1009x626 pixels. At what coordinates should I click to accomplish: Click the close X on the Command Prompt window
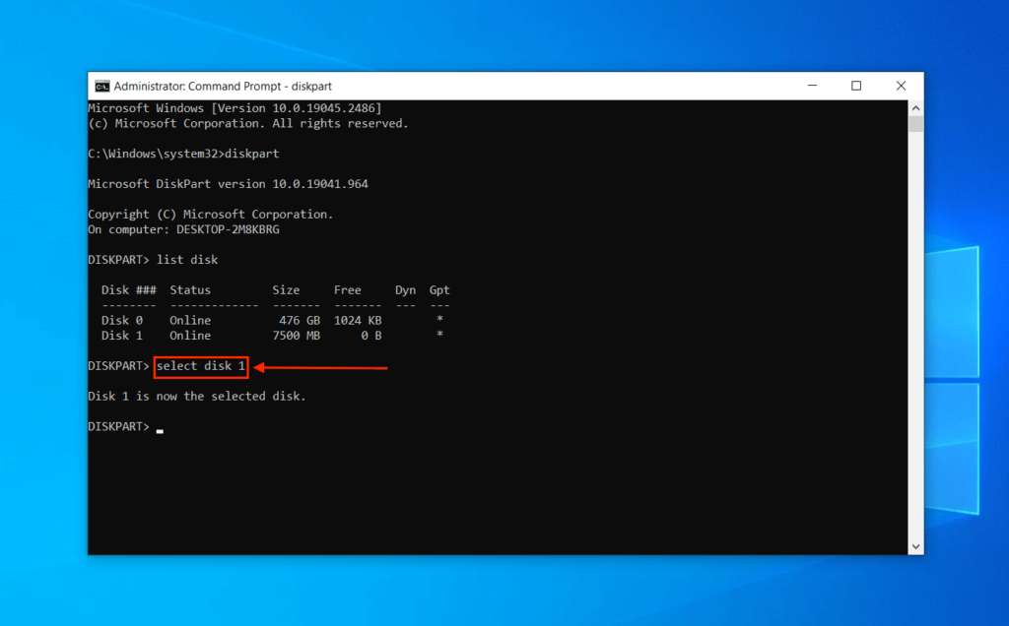(x=901, y=86)
